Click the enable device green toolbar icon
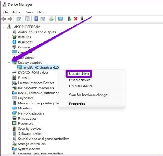Image resolution: width=163 pixels, height=156 pixels. (x=69, y=19)
